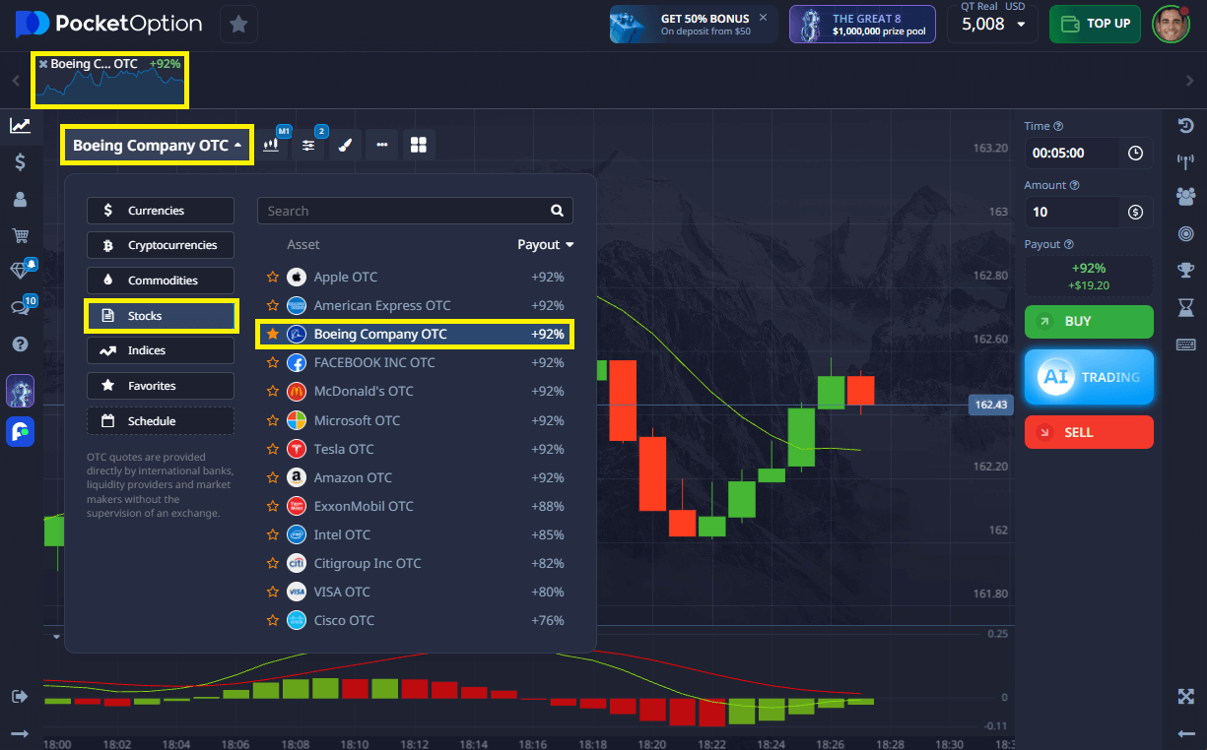Unfavorite Boeing Company OTC star
The image size is (1207, 750).
(x=273, y=335)
